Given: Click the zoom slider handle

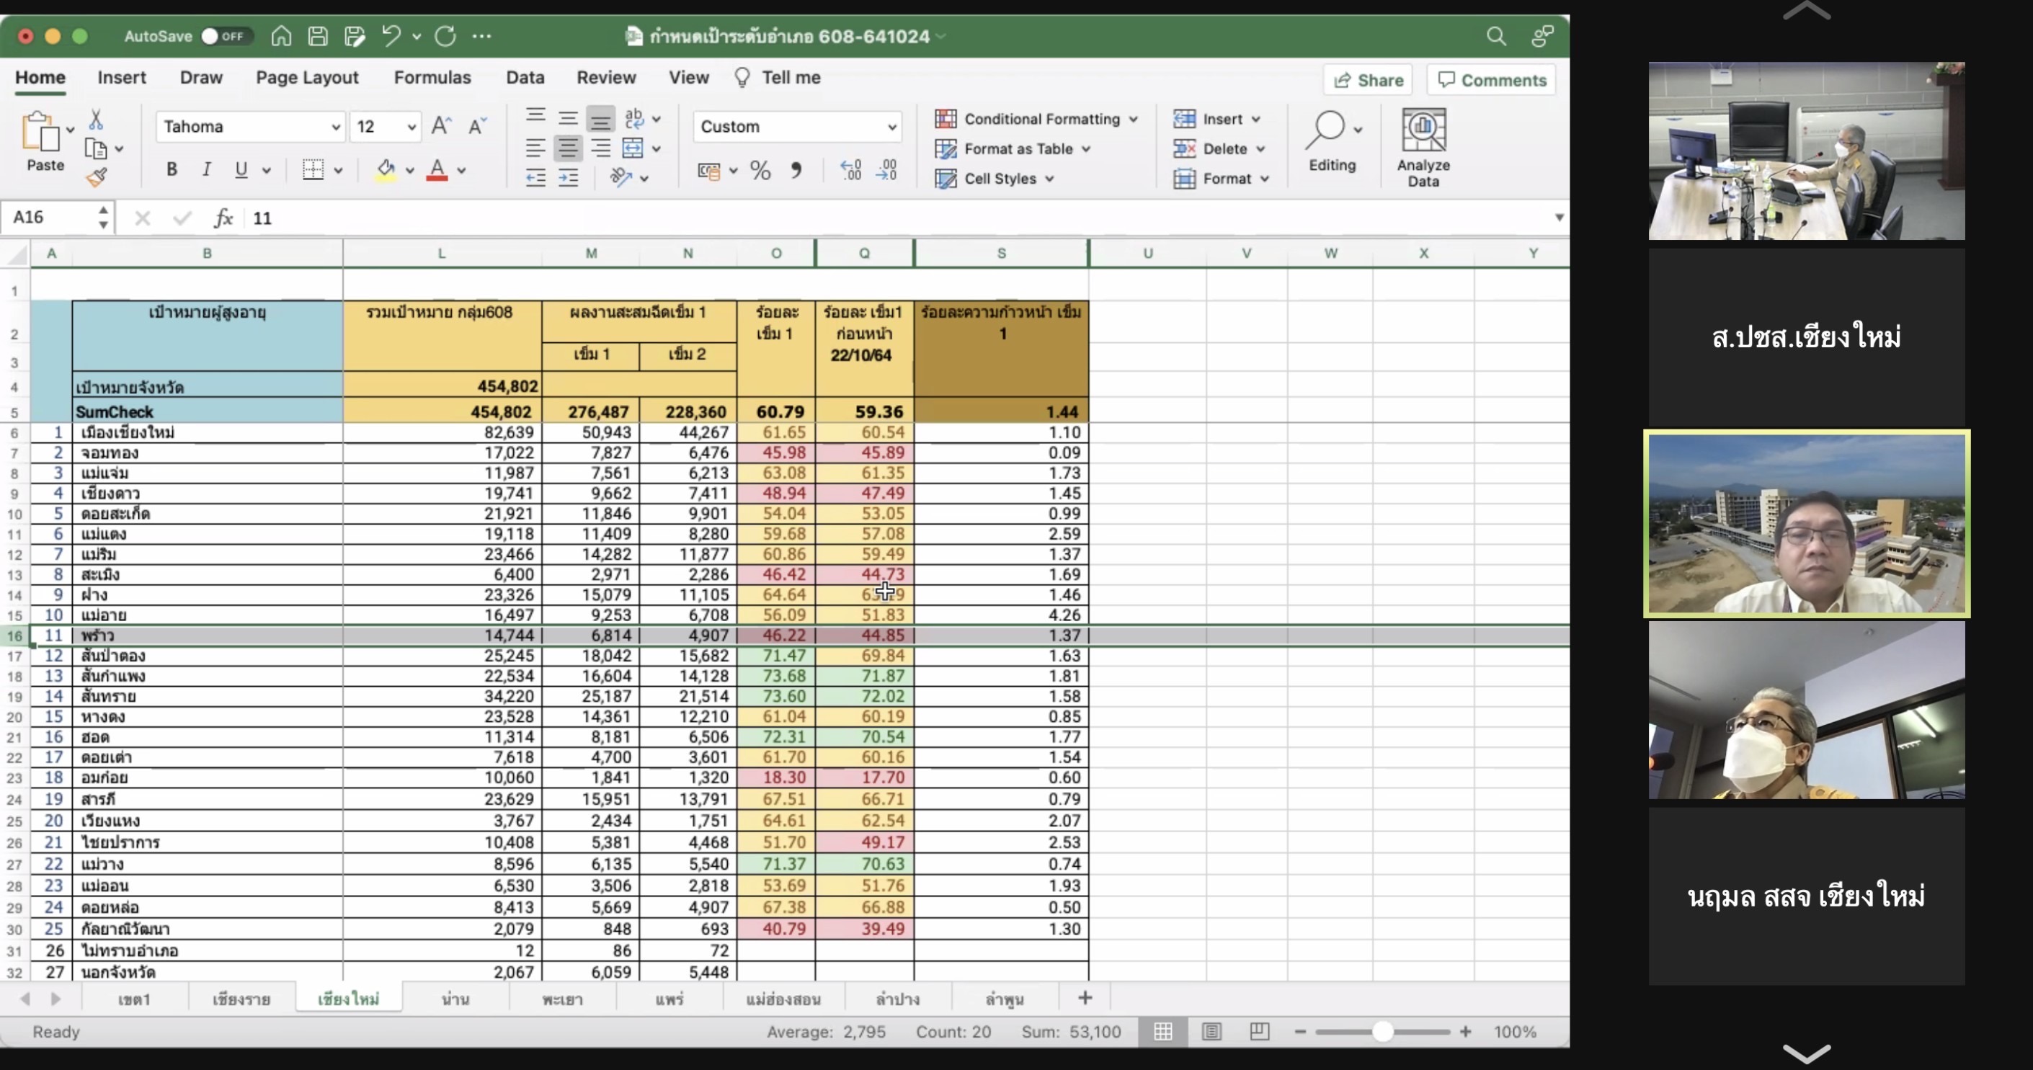Looking at the screenshot, I should click(1382, 1031).
